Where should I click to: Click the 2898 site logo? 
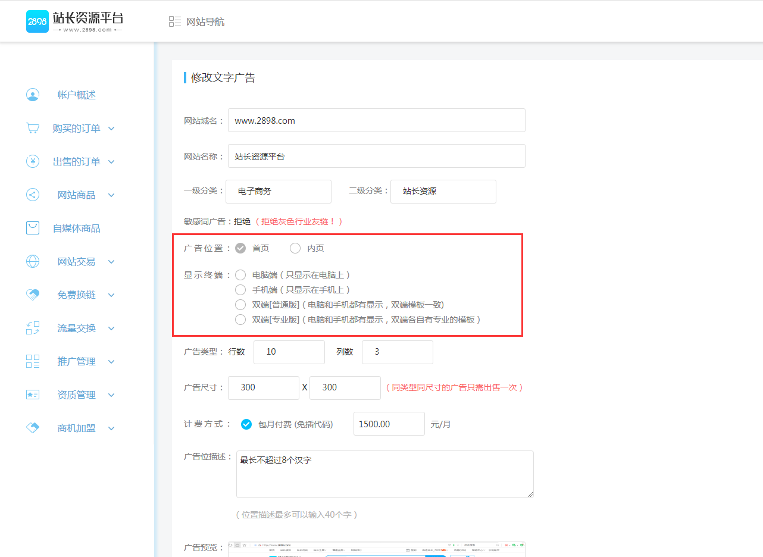tap(74, 21)
